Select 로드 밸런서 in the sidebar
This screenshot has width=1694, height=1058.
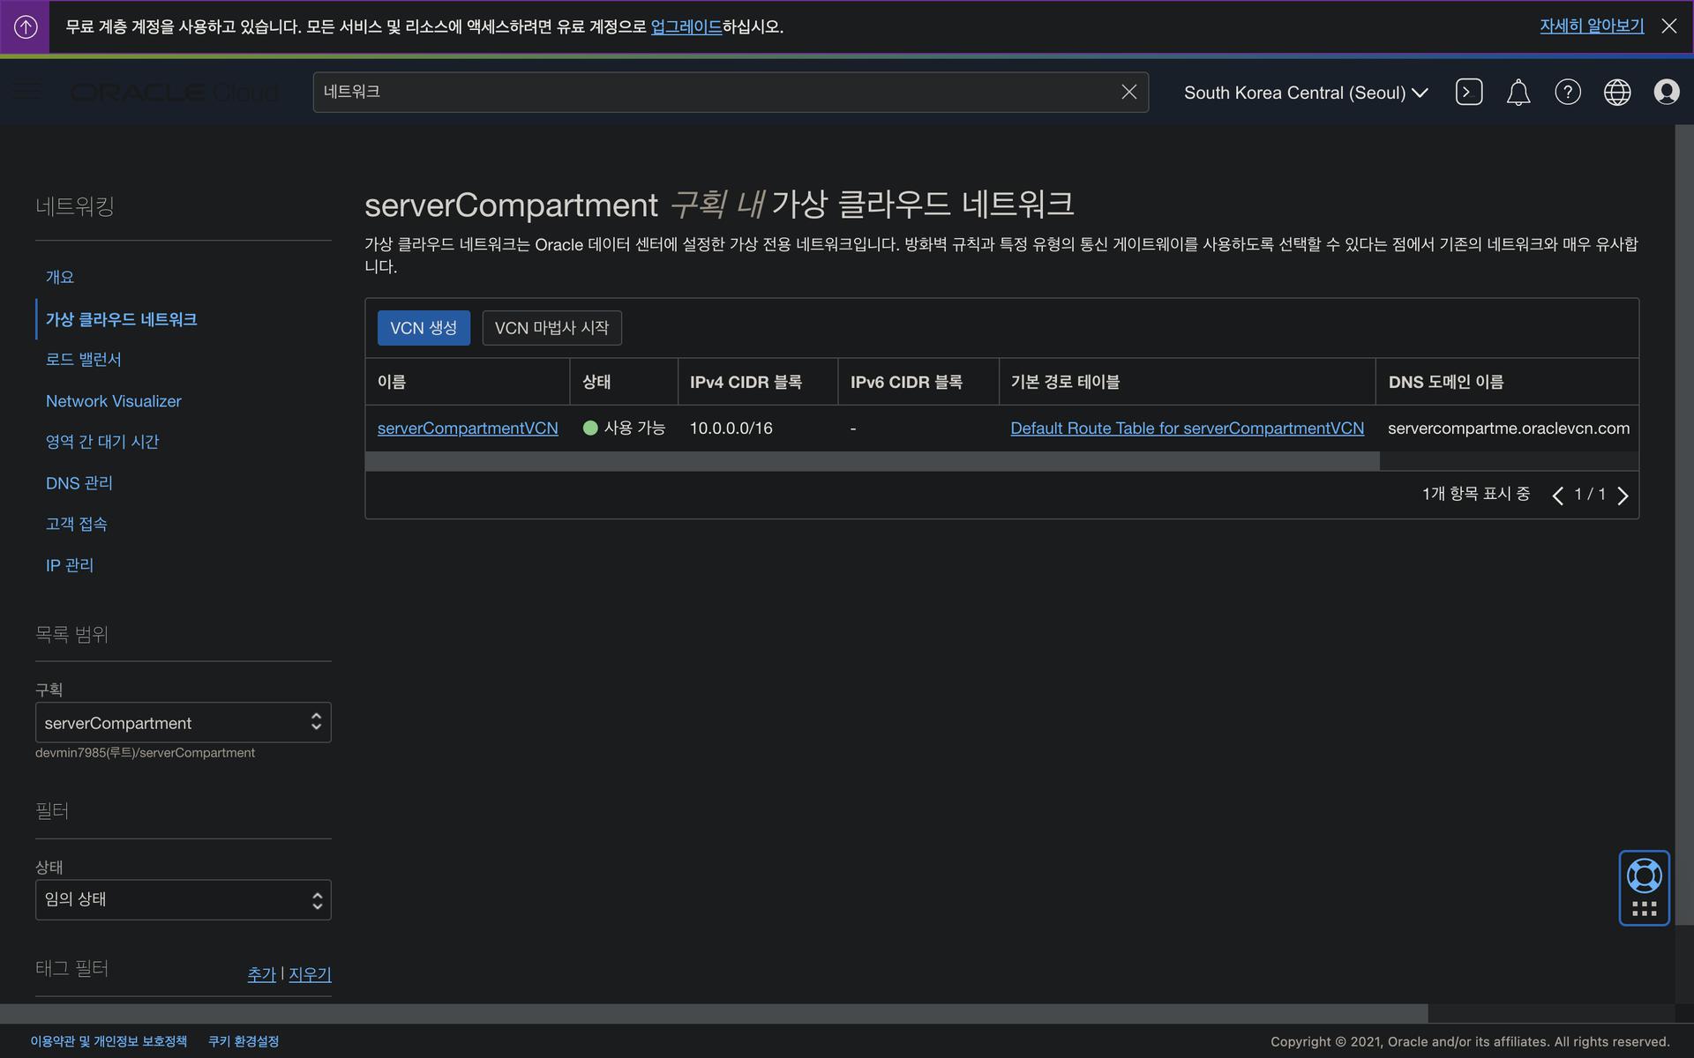point(83,360)
